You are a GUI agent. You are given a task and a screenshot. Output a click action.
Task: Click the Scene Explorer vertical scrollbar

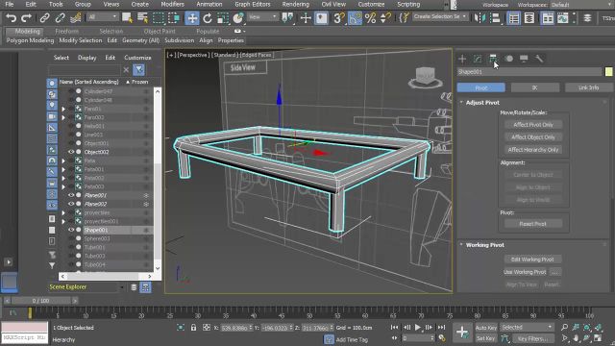(x=158, y=180)
